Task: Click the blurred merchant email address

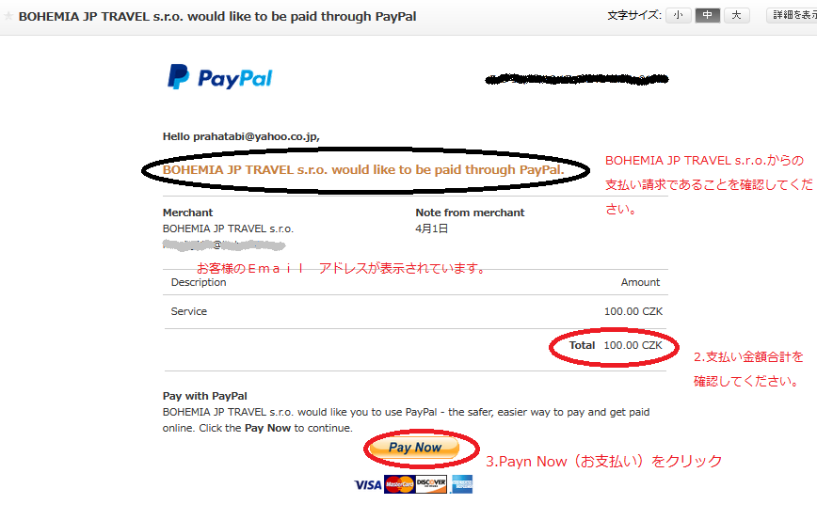Action: [x=224, y=244]
